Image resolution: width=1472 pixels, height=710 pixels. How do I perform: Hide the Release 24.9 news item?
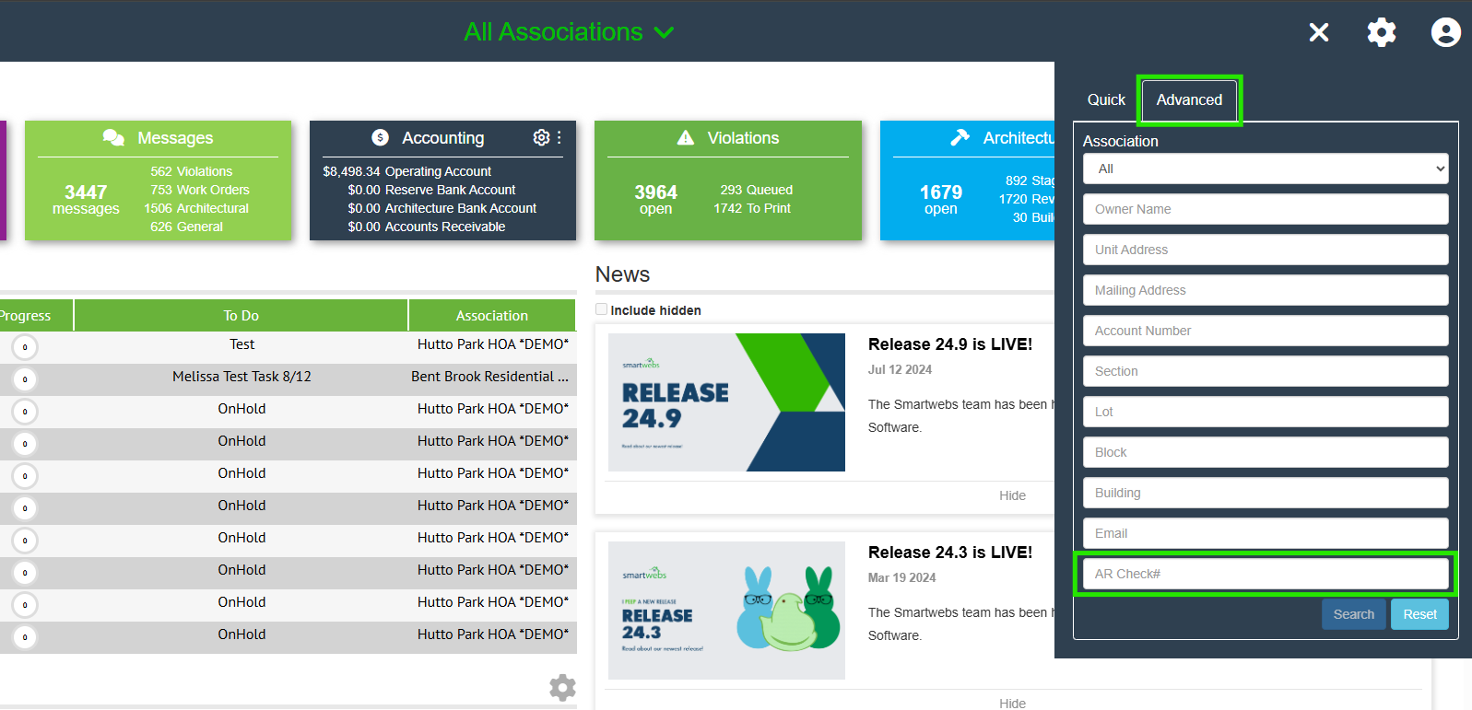[x=1012, y=495]
